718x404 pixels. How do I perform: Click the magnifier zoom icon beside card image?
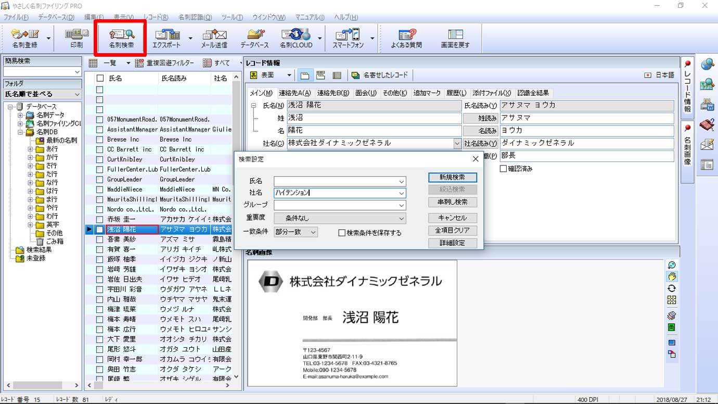672,265
